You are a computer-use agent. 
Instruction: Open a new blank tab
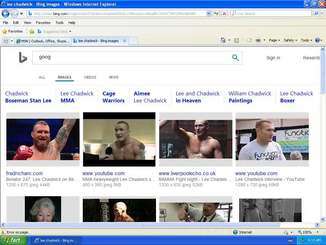(133, 41)
